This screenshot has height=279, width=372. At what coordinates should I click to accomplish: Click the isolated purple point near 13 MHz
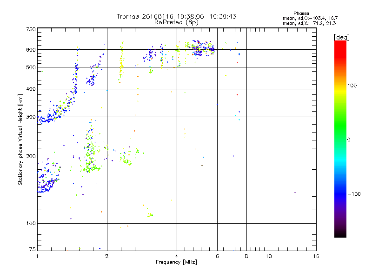click(295, 193)
